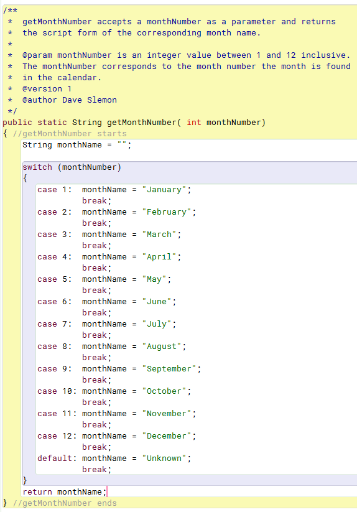
Task: Place cursor after return monthName statement
Action: coord(107,491)
